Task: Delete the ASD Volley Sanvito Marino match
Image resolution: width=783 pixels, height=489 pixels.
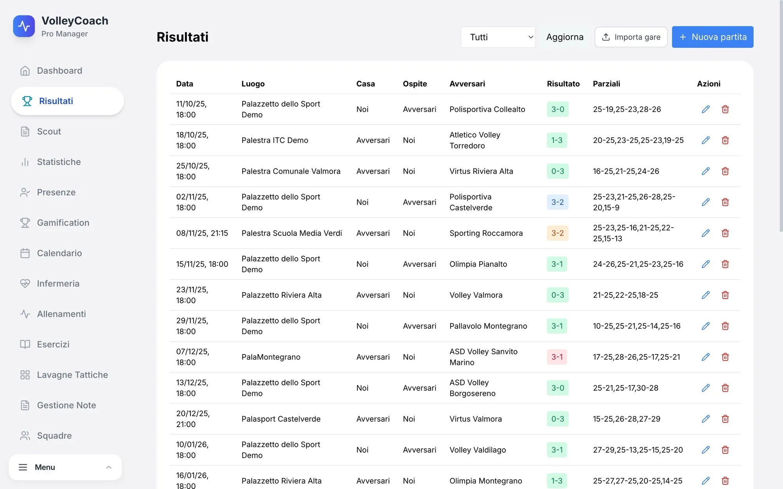Action: click(725, 357)
